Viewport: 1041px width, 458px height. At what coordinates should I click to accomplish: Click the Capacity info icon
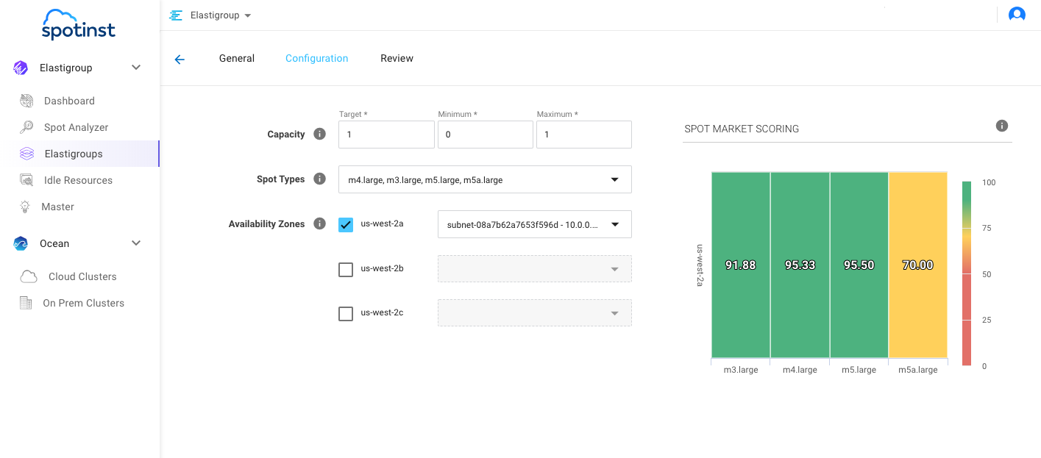[x=319, y=135]
